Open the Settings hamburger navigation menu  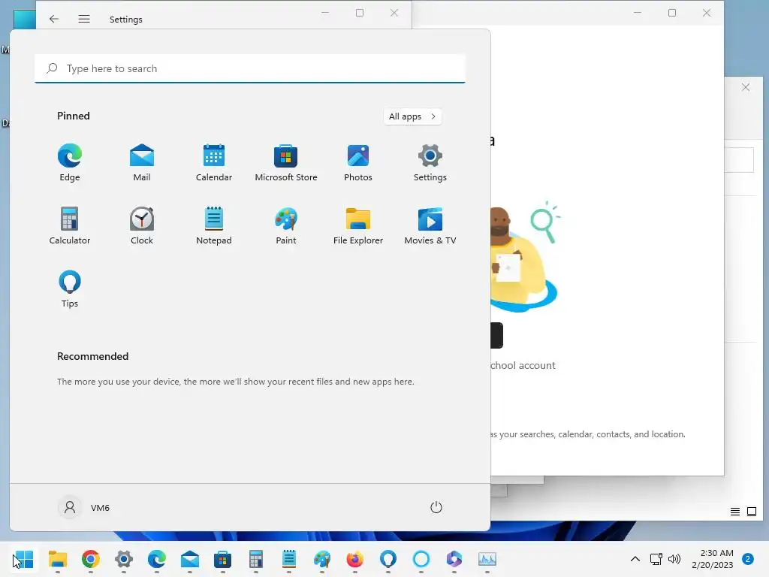pos(84,19)
